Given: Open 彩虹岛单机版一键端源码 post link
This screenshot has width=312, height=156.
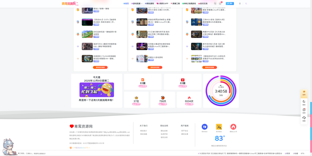Looking at the screenshot, I should click(105, 33).
